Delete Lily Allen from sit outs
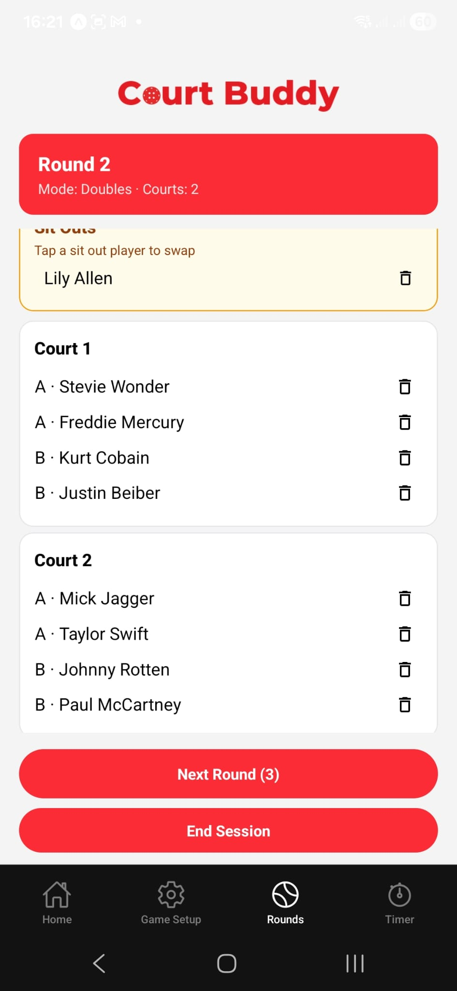The width and height of the screenshot is (457, 991). pos(405,278)
